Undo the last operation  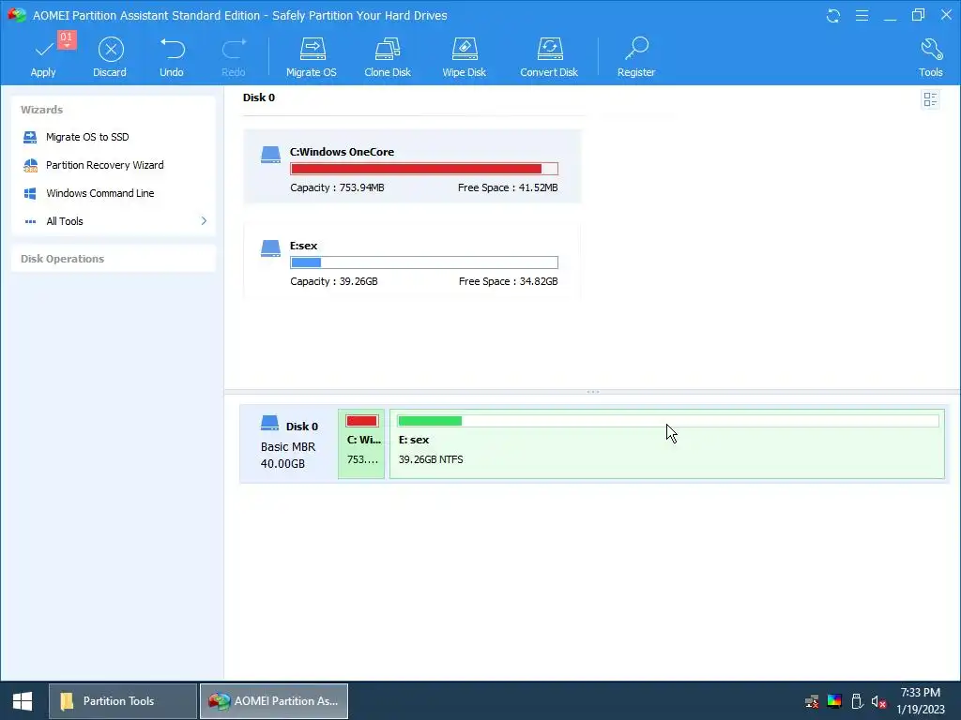pyautogui.click(x=172, y=56)
